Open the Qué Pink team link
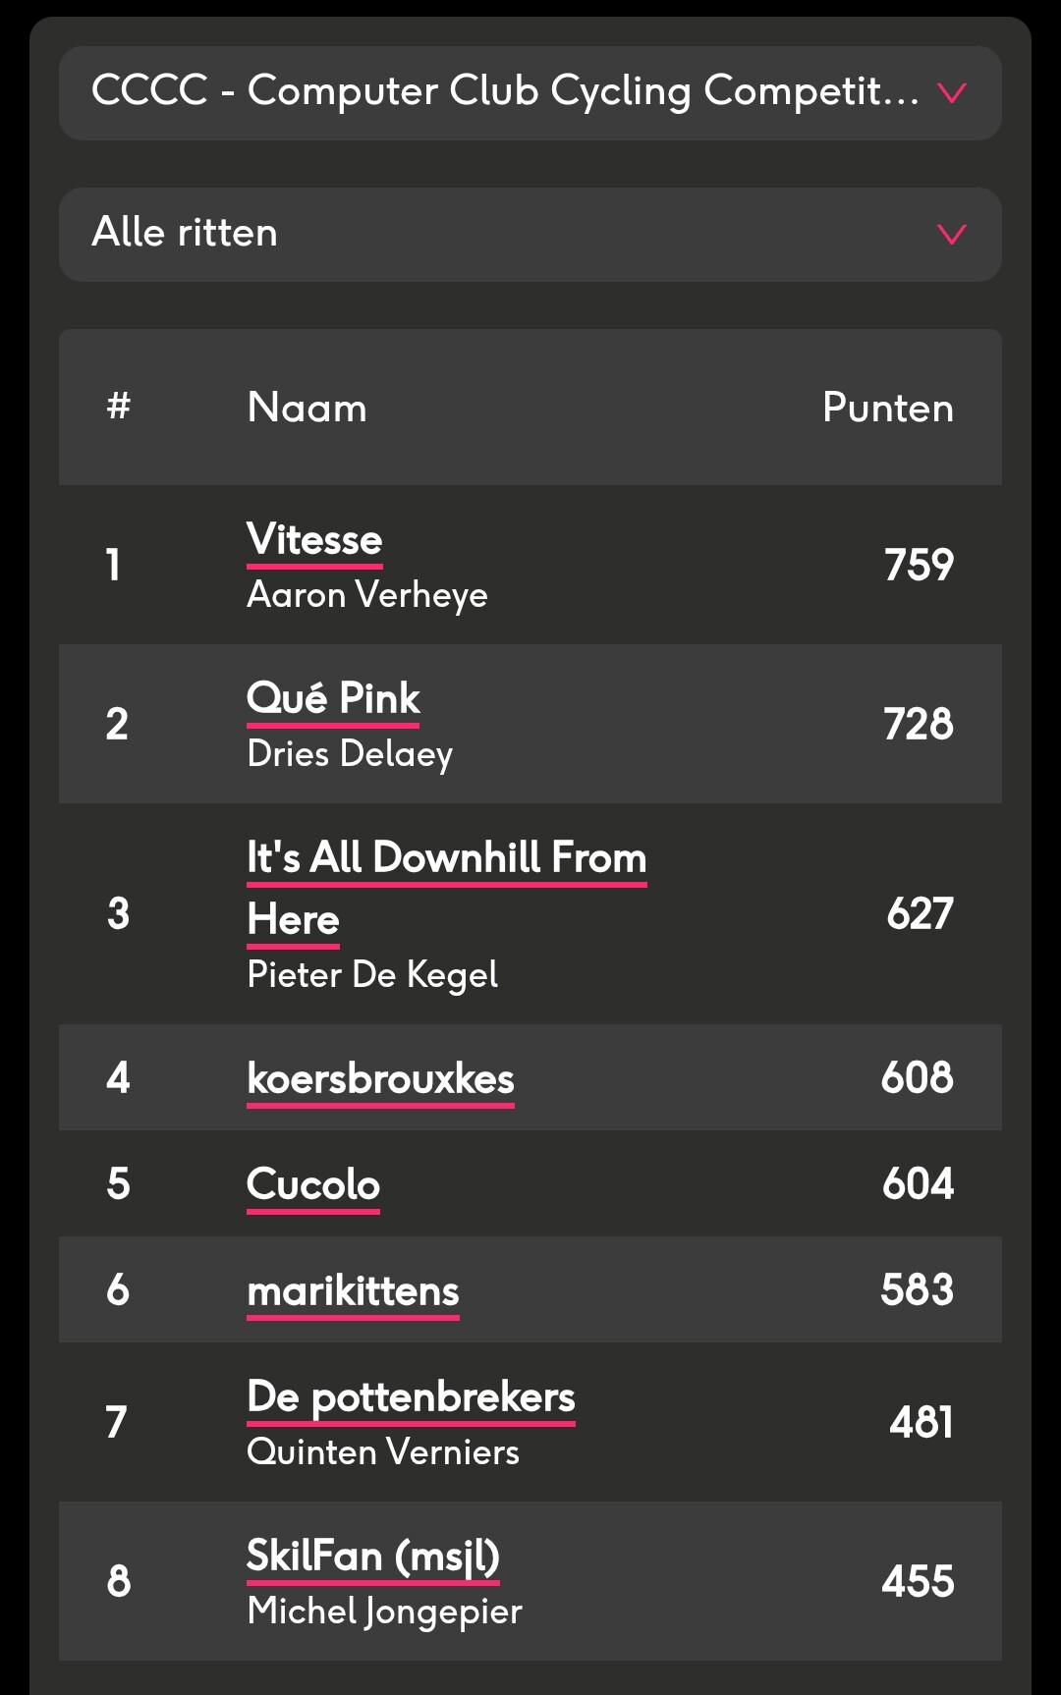This screenshot has width=1061, height=1695. pos(333,699)
